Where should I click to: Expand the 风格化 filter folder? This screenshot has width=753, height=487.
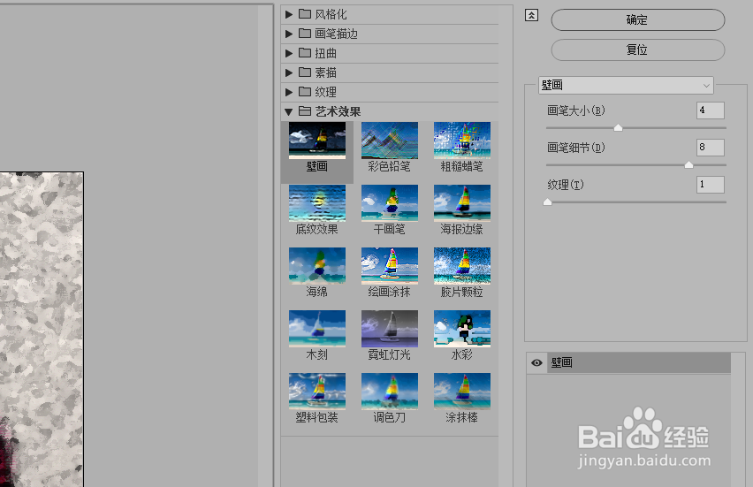[289, 14]
